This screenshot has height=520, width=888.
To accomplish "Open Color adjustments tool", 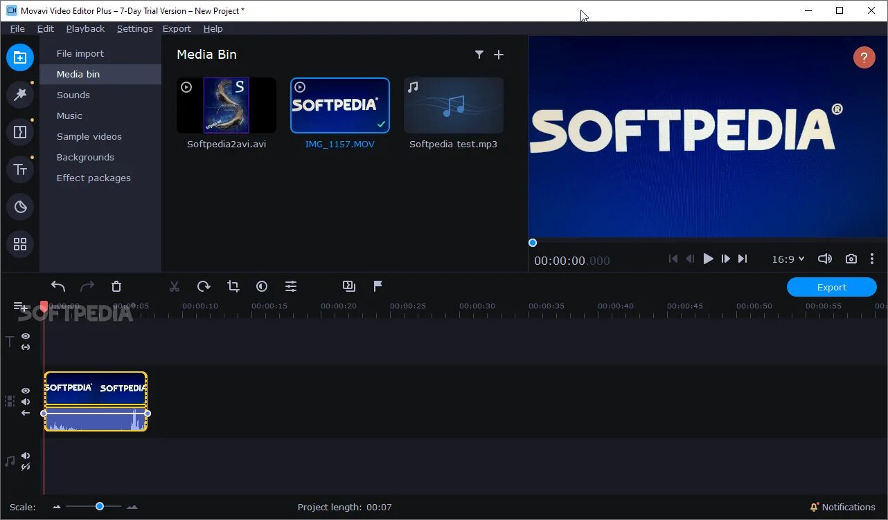I will pos(262,286).
